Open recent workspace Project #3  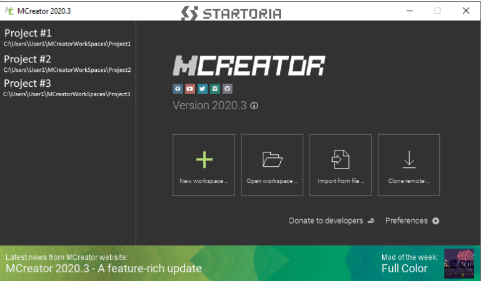67,88
